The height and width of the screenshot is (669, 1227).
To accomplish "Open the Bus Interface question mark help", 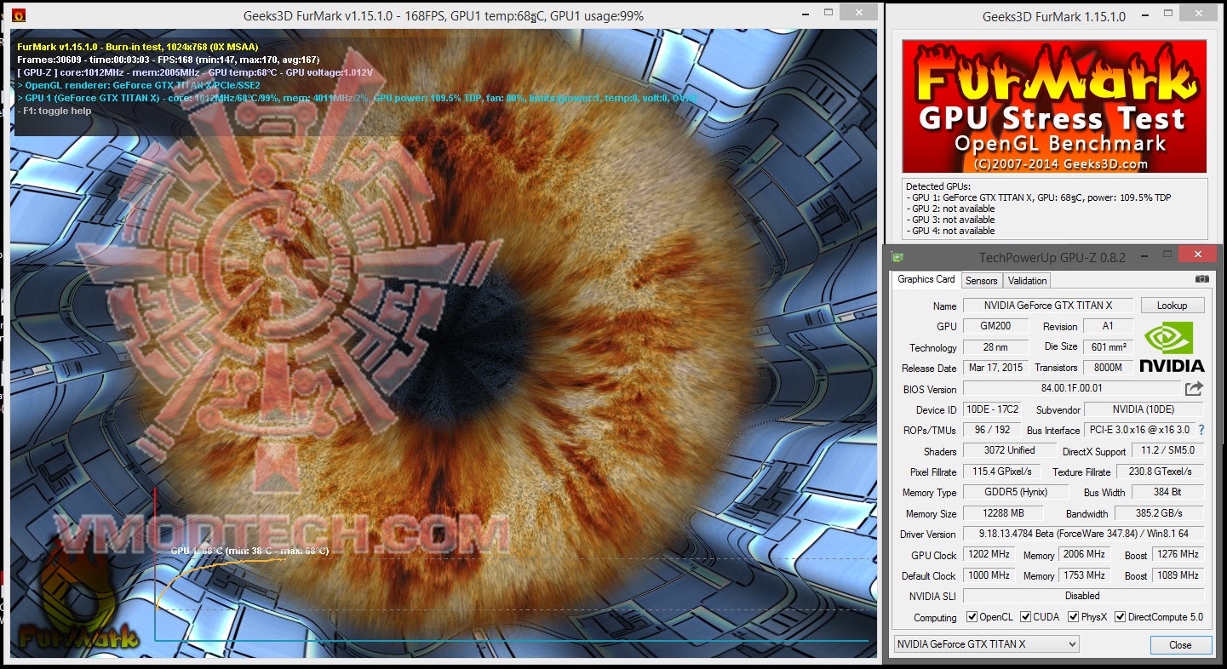I will (x=1201, y=431).
